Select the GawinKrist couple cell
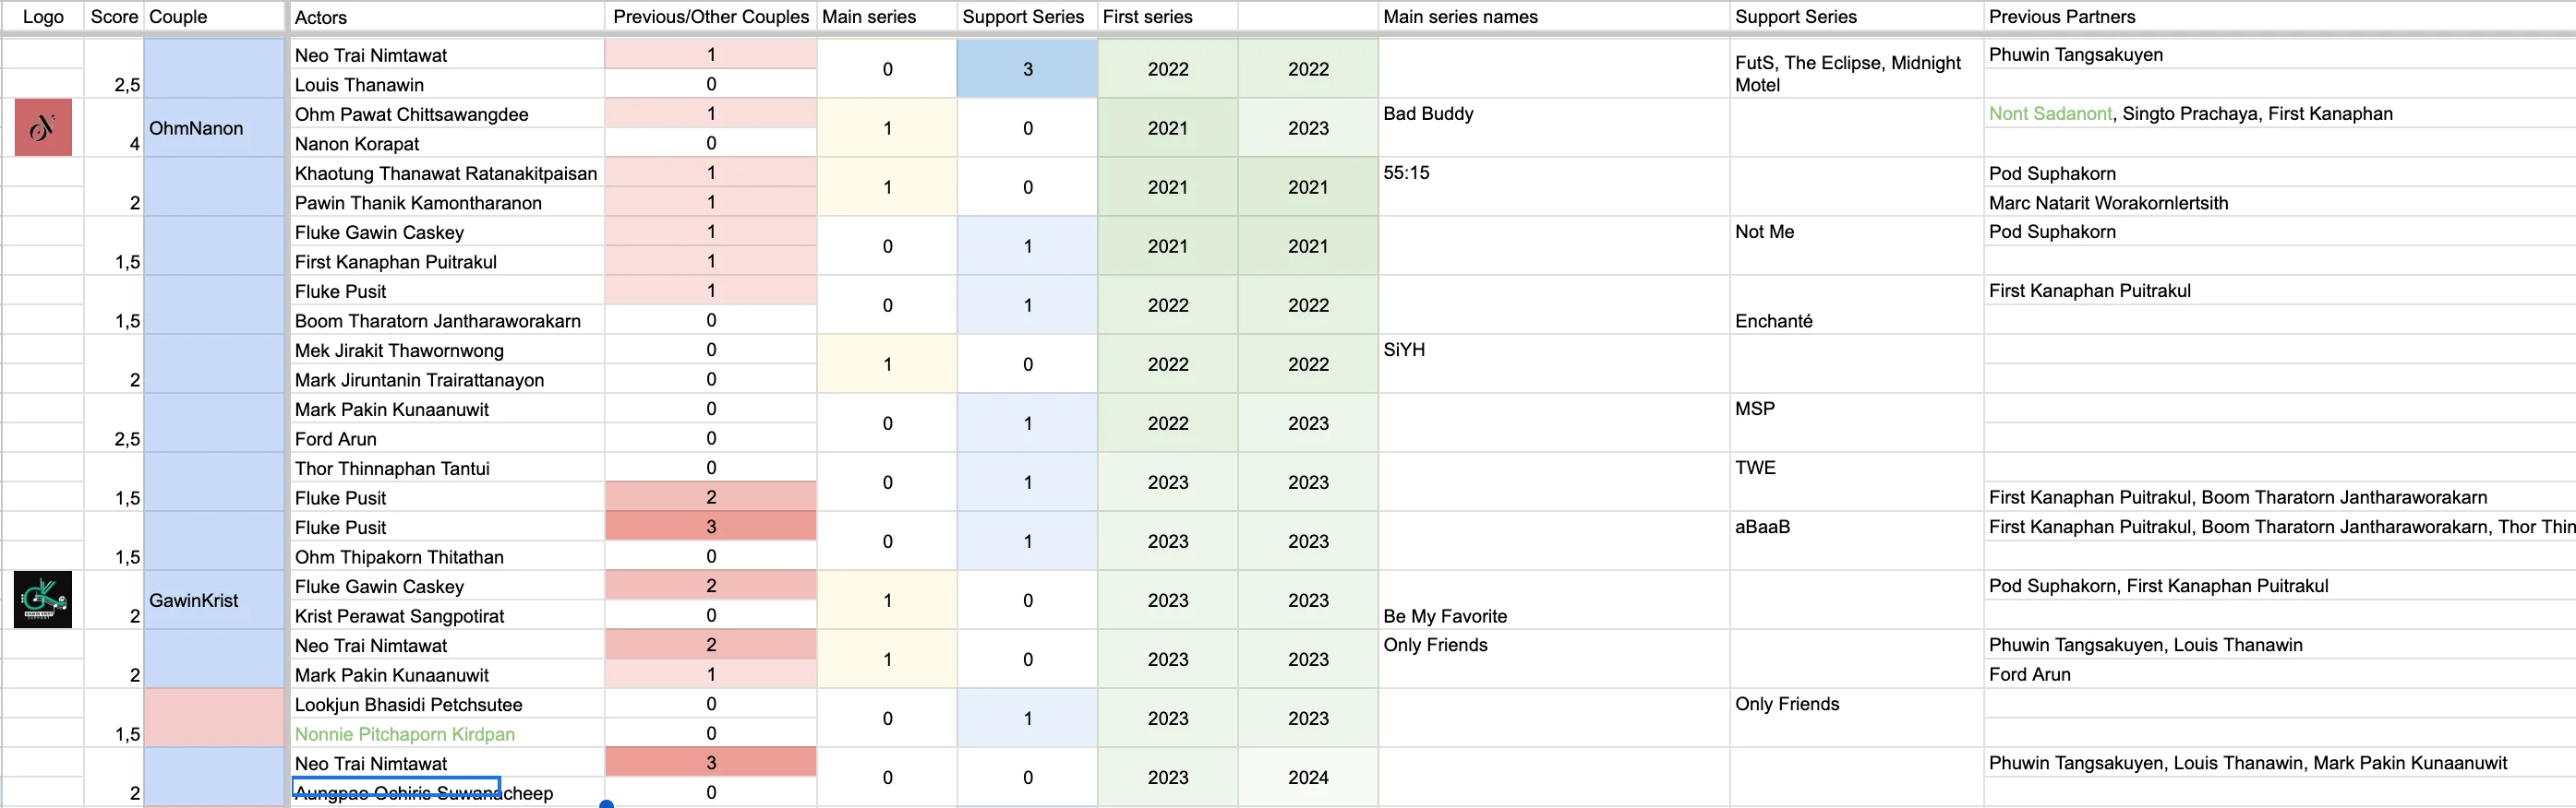 tap(214, 600)
